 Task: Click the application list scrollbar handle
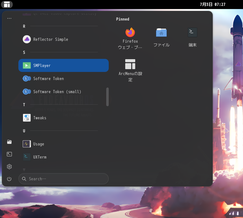pos(107,97)
